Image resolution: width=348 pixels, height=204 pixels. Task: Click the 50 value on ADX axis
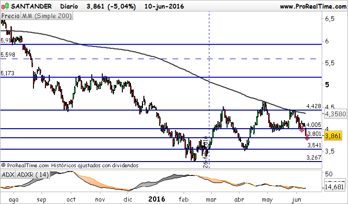pyautogui.click(x=329, y=173)
